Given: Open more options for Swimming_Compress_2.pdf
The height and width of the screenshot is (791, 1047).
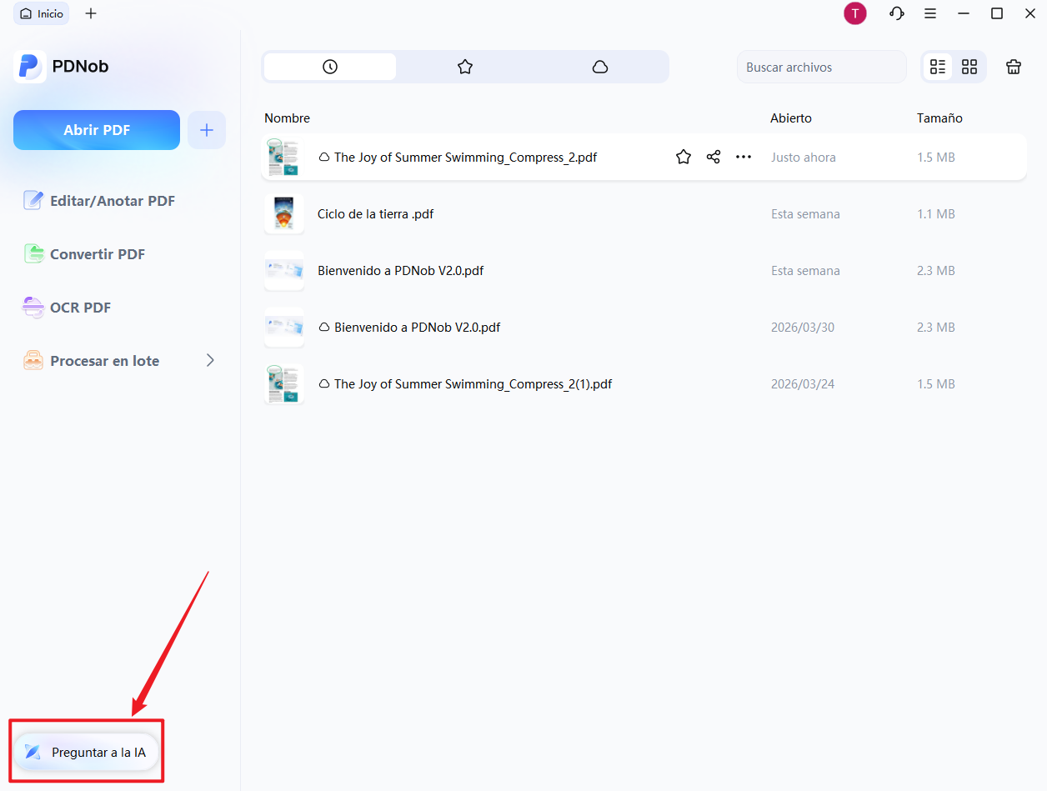Looking at the screenshot, I should point(744,157).
